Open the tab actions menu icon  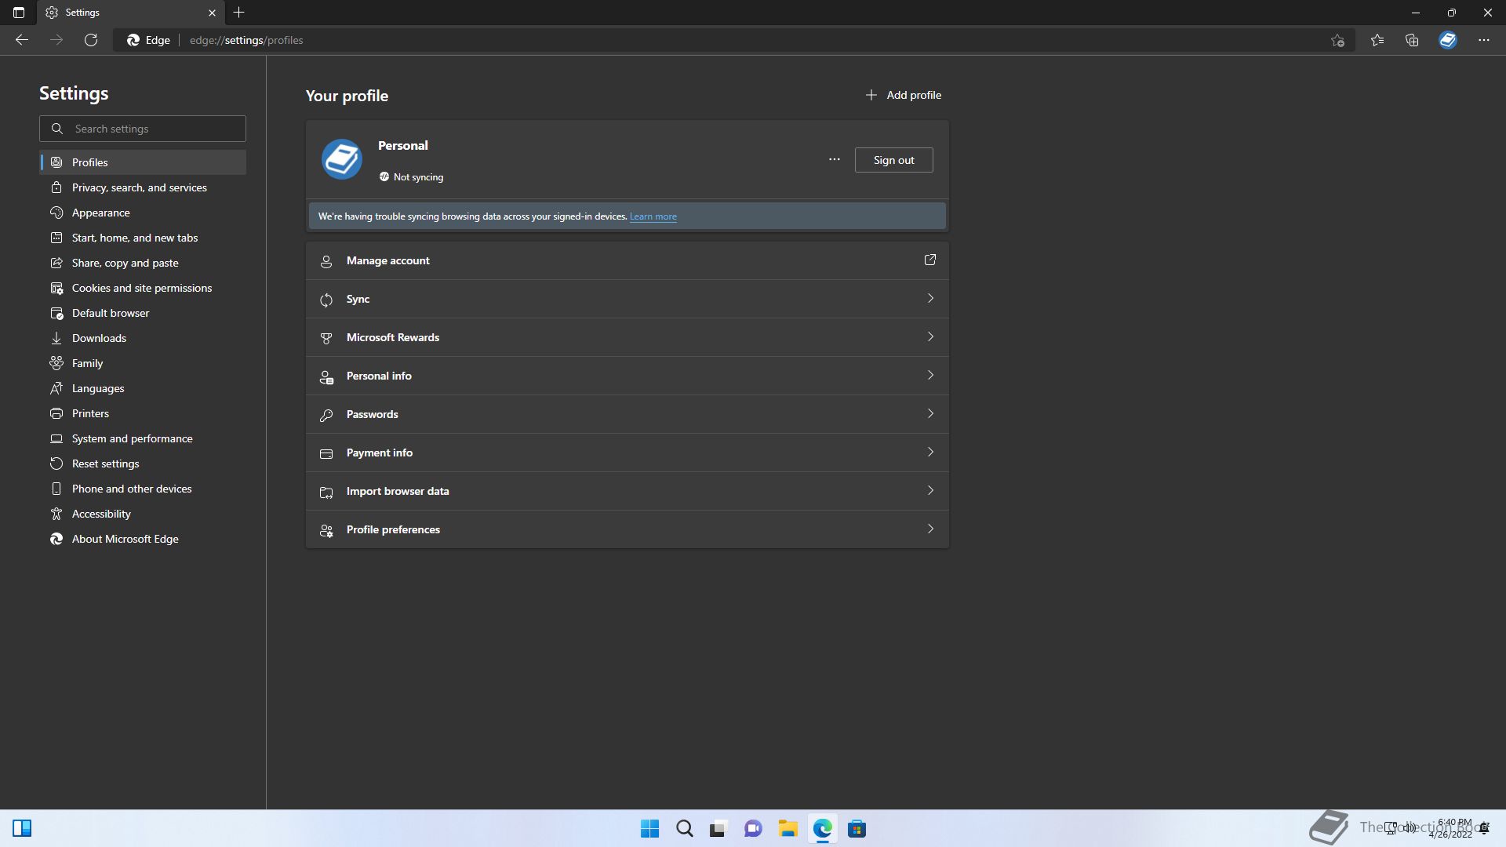pyautogui.click(x=19, y=13)
